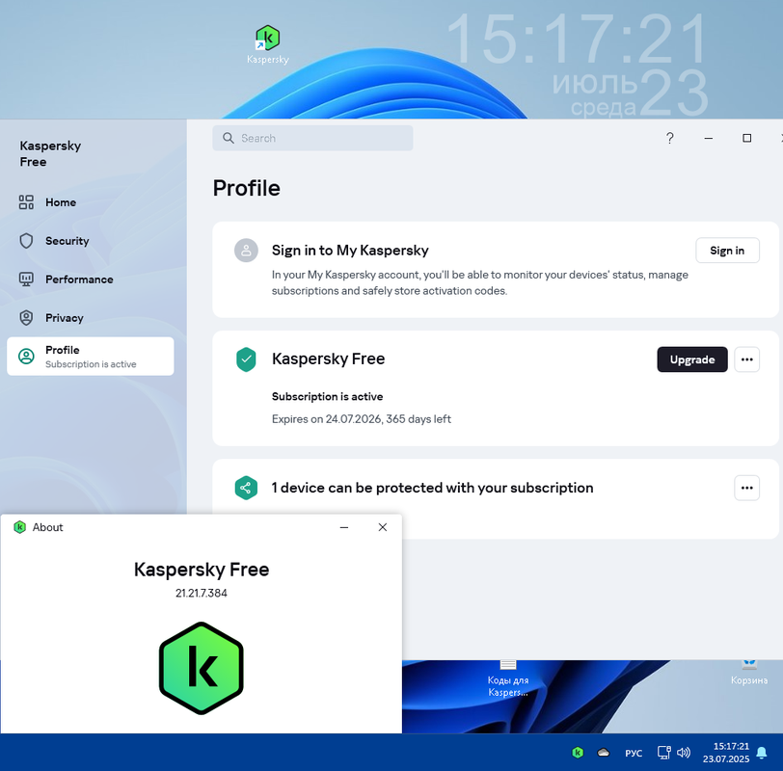Click the Profile person icon in sidebar
This screenshot has height=771, width=783.
pyautogui.click(x=26, y=357)
